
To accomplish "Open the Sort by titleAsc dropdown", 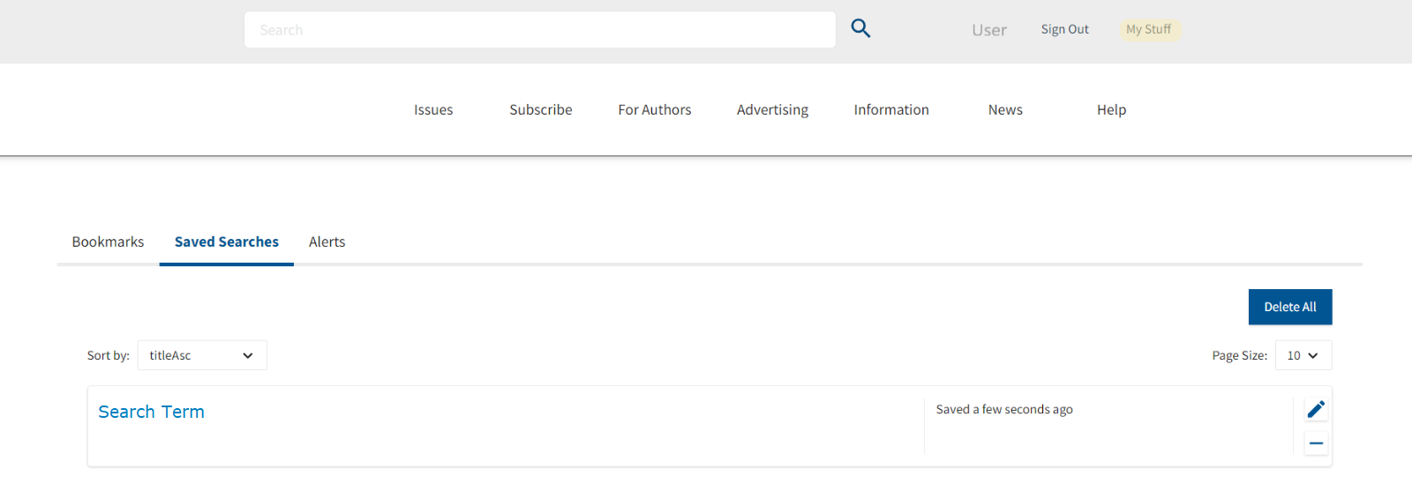I will point(202,355).
